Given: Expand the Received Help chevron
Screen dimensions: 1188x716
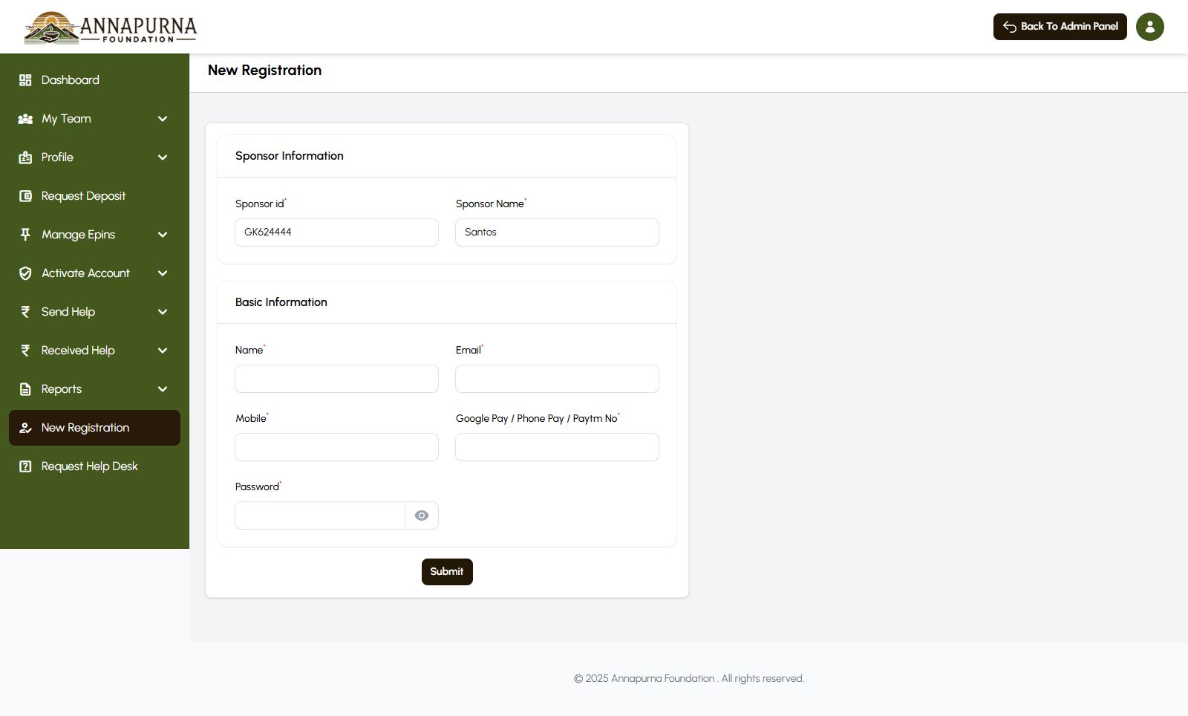Looking at the screenshot, I should [163, 351].
